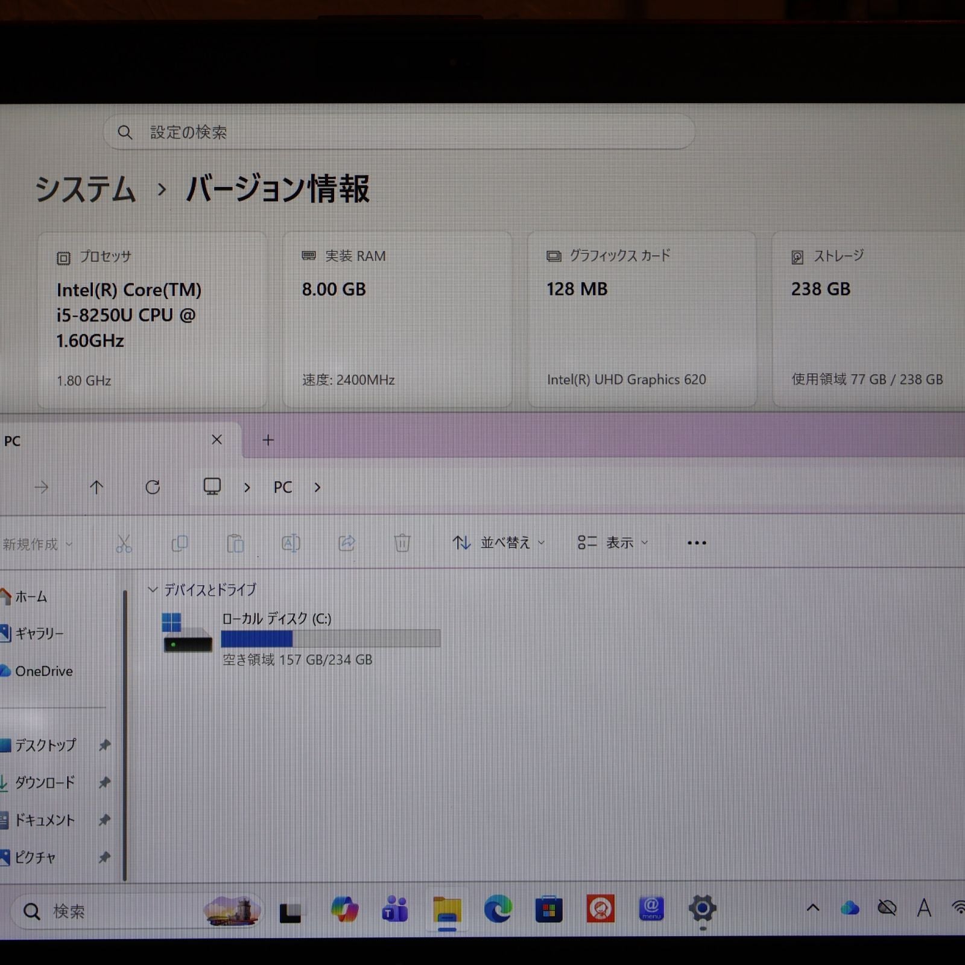Click the C: drive usage bar
965x965 pixels.
pos(331,638)
